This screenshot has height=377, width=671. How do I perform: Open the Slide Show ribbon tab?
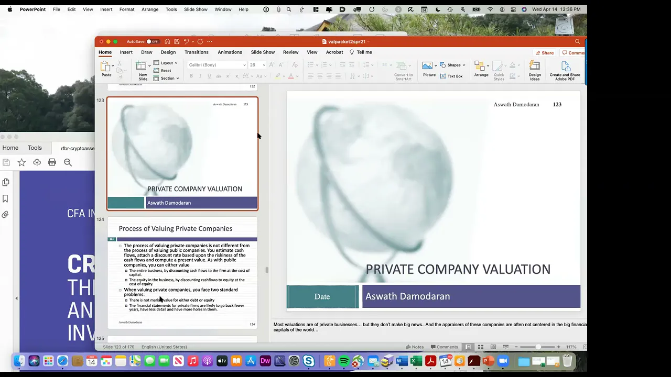263,52
